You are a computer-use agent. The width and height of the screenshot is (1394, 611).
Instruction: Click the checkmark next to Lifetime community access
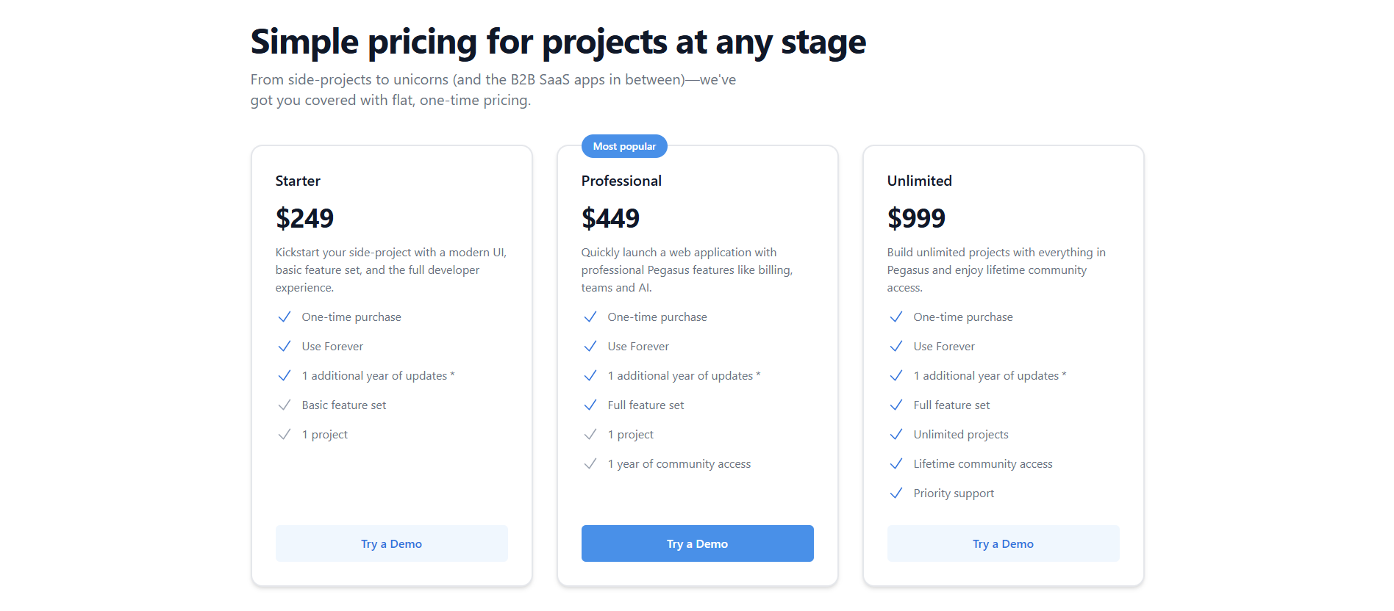(x=896, y=463)
